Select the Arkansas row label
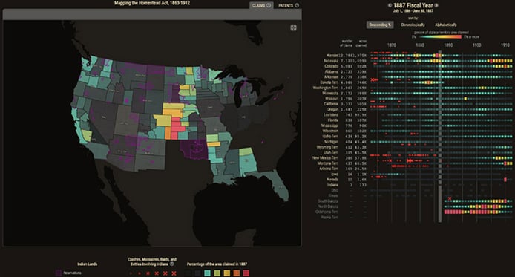This screenshot has width=515, height=277. 331,77
